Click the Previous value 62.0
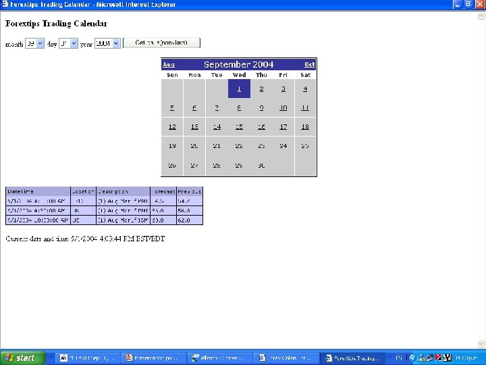 click(184, 220)
